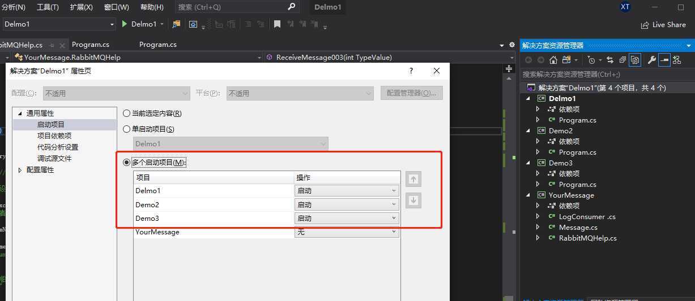Select 代码分析设置 in dialog tree

click(58, 147)
